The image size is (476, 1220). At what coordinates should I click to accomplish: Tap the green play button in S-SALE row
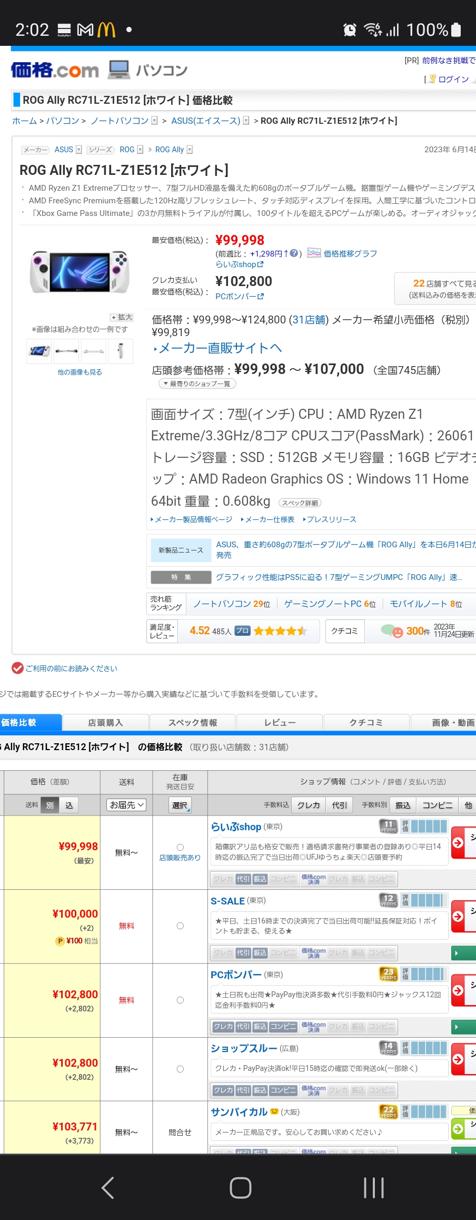[463, 953]
